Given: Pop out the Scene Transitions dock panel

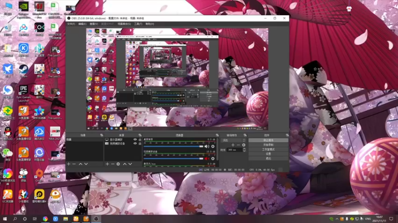Looking at the screenshot, I should click(245, 135).
